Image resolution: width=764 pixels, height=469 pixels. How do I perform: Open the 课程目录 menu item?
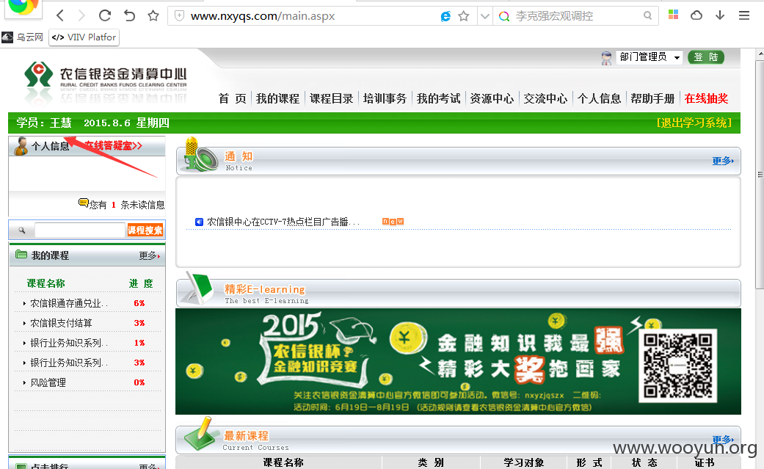(x=331, y=98)
